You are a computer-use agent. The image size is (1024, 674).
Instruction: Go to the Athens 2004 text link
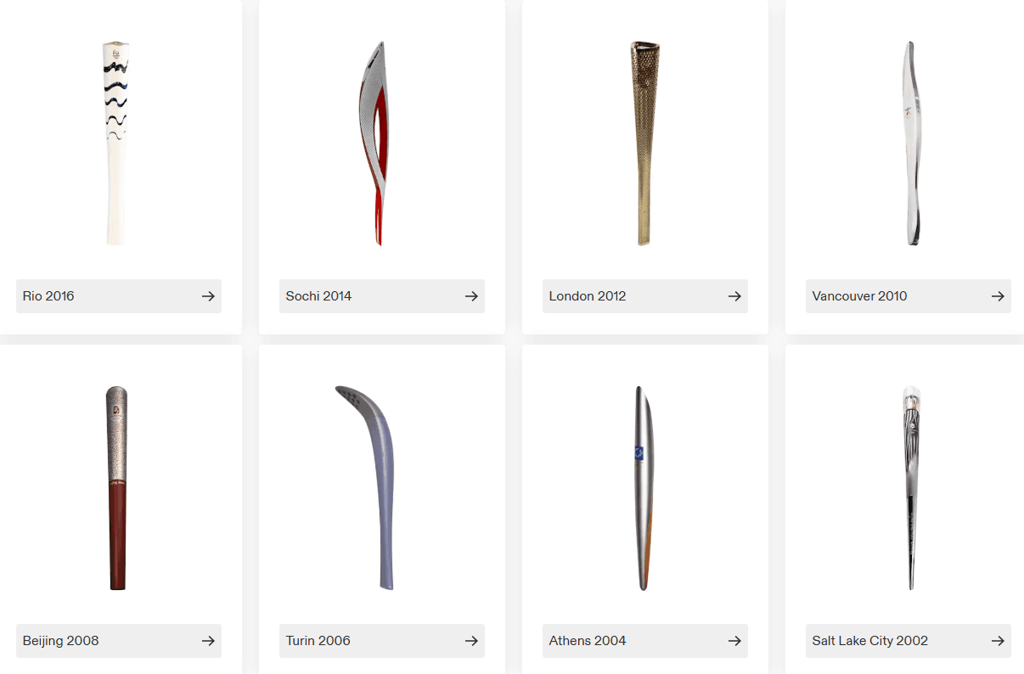point(588,641)
